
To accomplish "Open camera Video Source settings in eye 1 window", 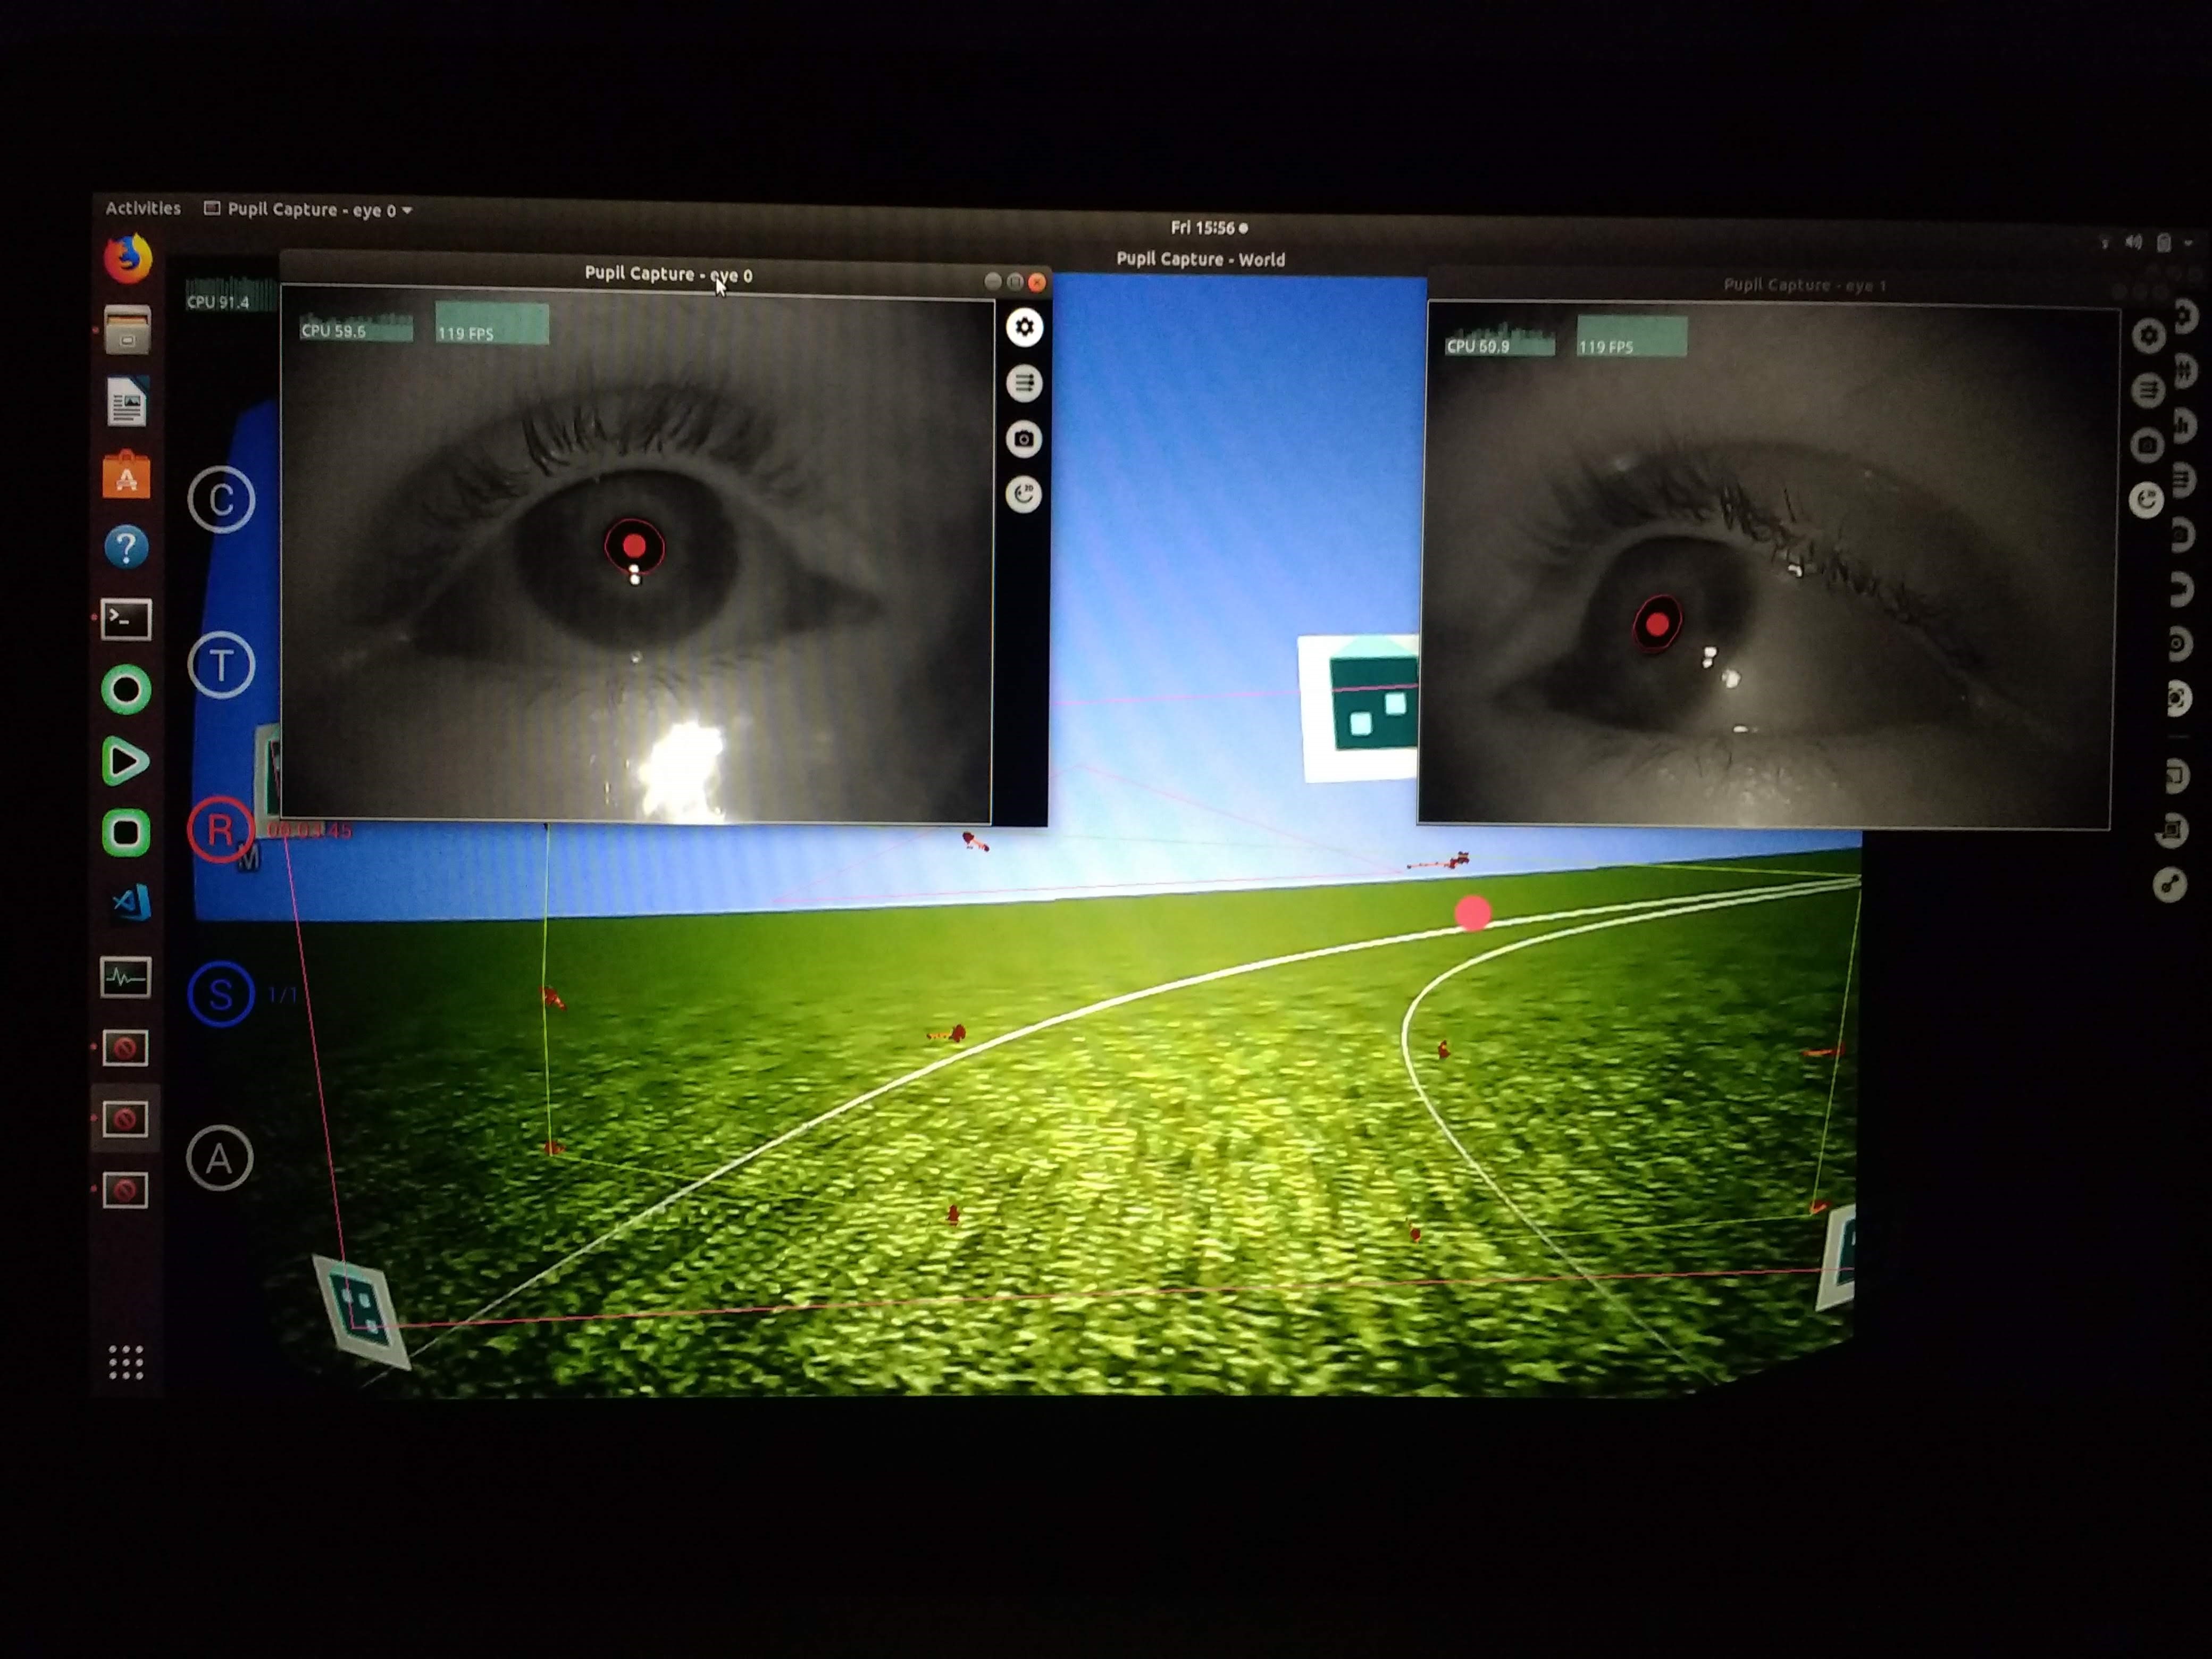I will 2147,445.
